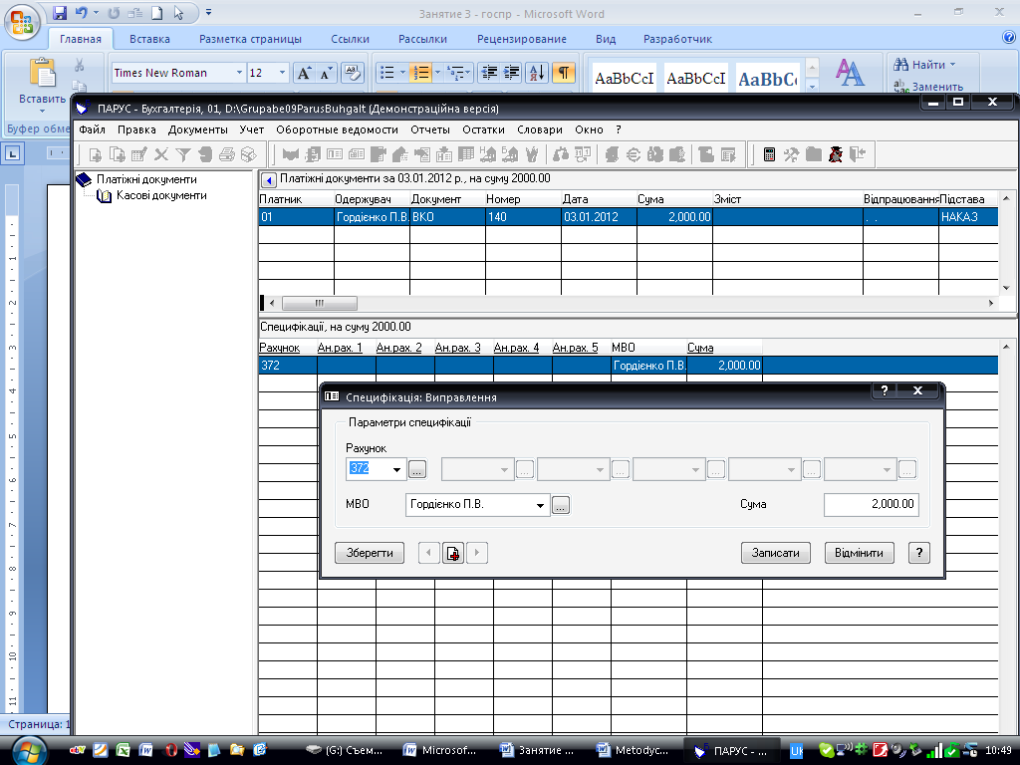The width and height of the screenshot is (1020, 765).
Task: Click the crossed hammer and wrench settings icon
Action: pos(791,154)
